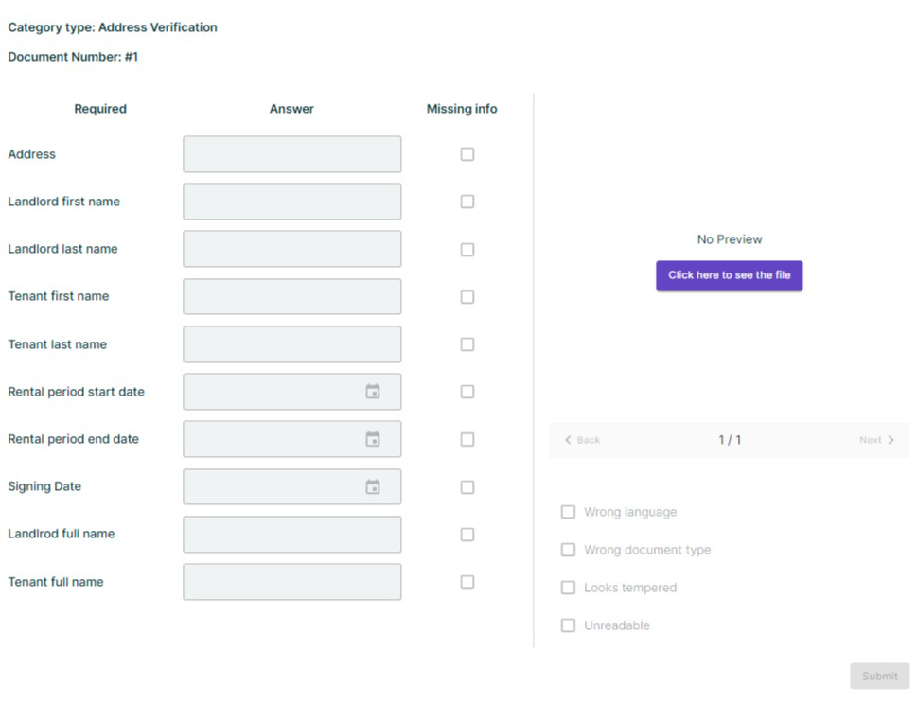Click the Tenant full name answer field

click(x=291, y=582)
